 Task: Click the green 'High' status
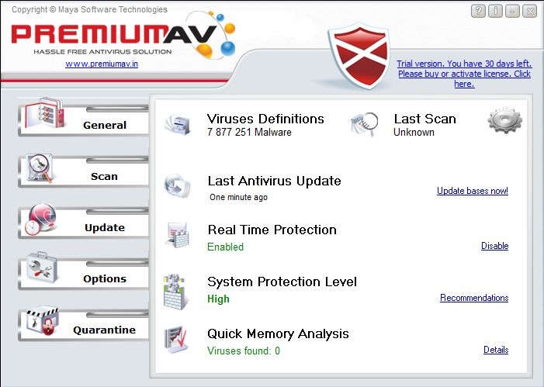218,299
